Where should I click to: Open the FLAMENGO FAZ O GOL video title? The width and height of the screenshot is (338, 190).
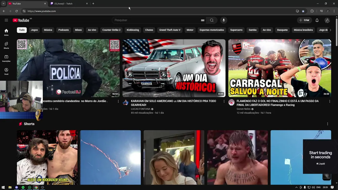tap(278, 103)
